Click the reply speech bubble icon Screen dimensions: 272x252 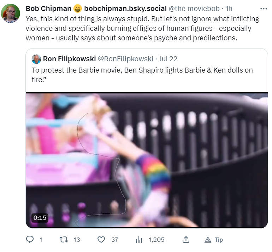(30, 240)
